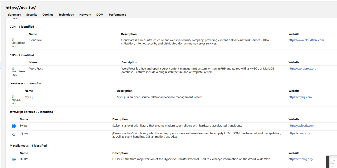Select the Technology tab
This screenshot has height=168, width=337.
click(x=66, y=15)
